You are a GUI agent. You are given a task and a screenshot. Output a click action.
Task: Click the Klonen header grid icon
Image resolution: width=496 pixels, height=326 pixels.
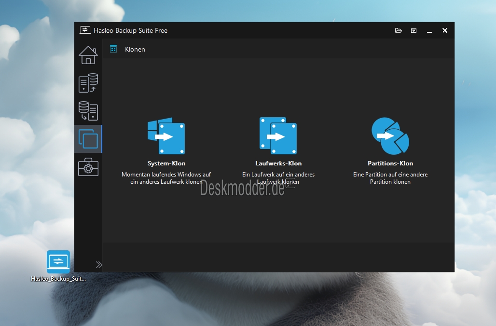tap(113, 49)
